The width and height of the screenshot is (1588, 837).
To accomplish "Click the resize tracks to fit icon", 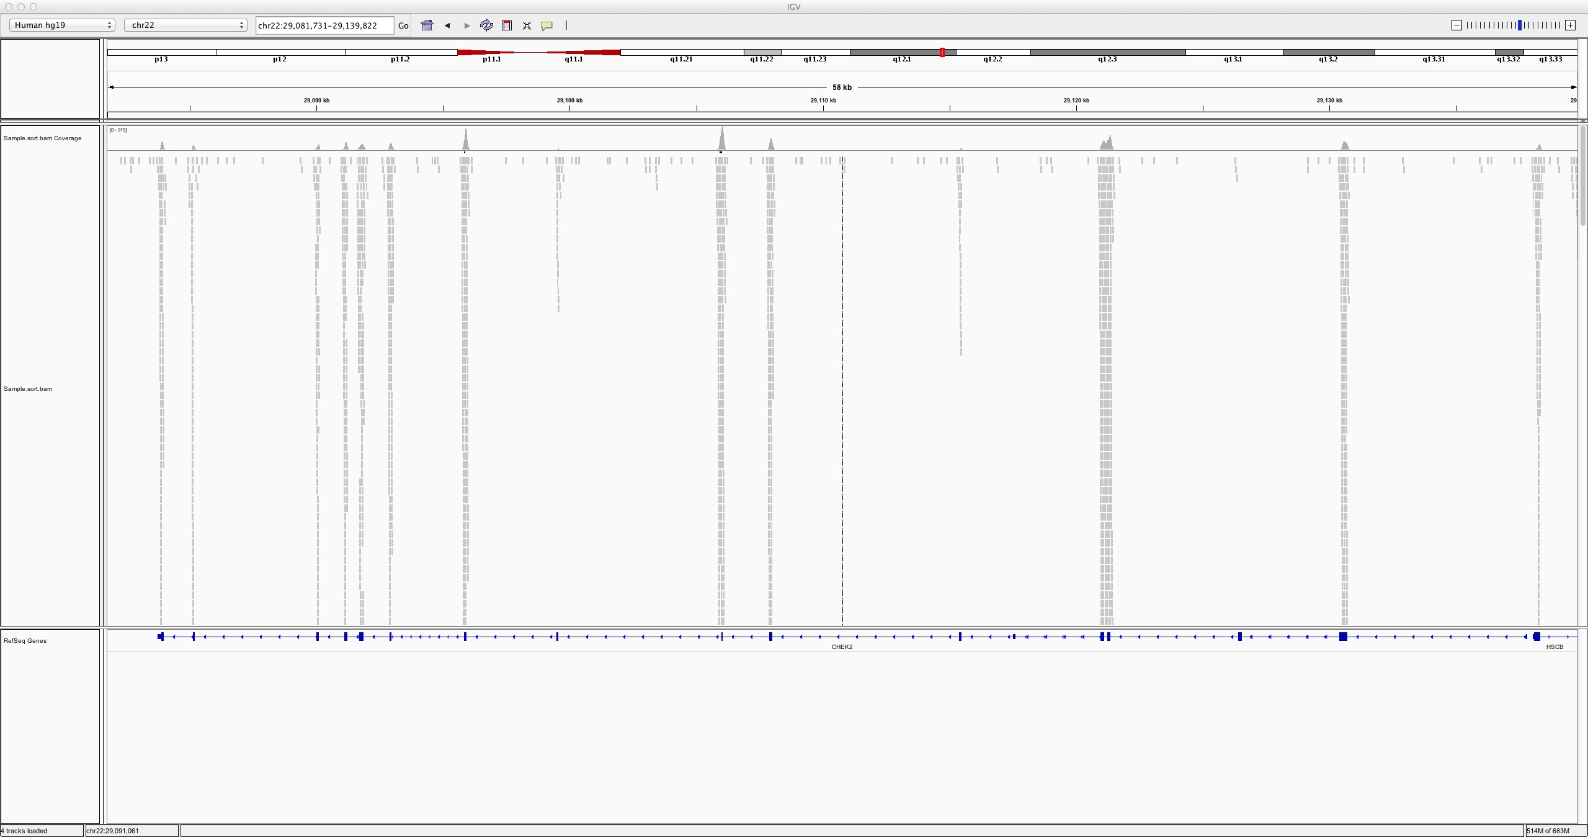I will [x=527, y=25].
